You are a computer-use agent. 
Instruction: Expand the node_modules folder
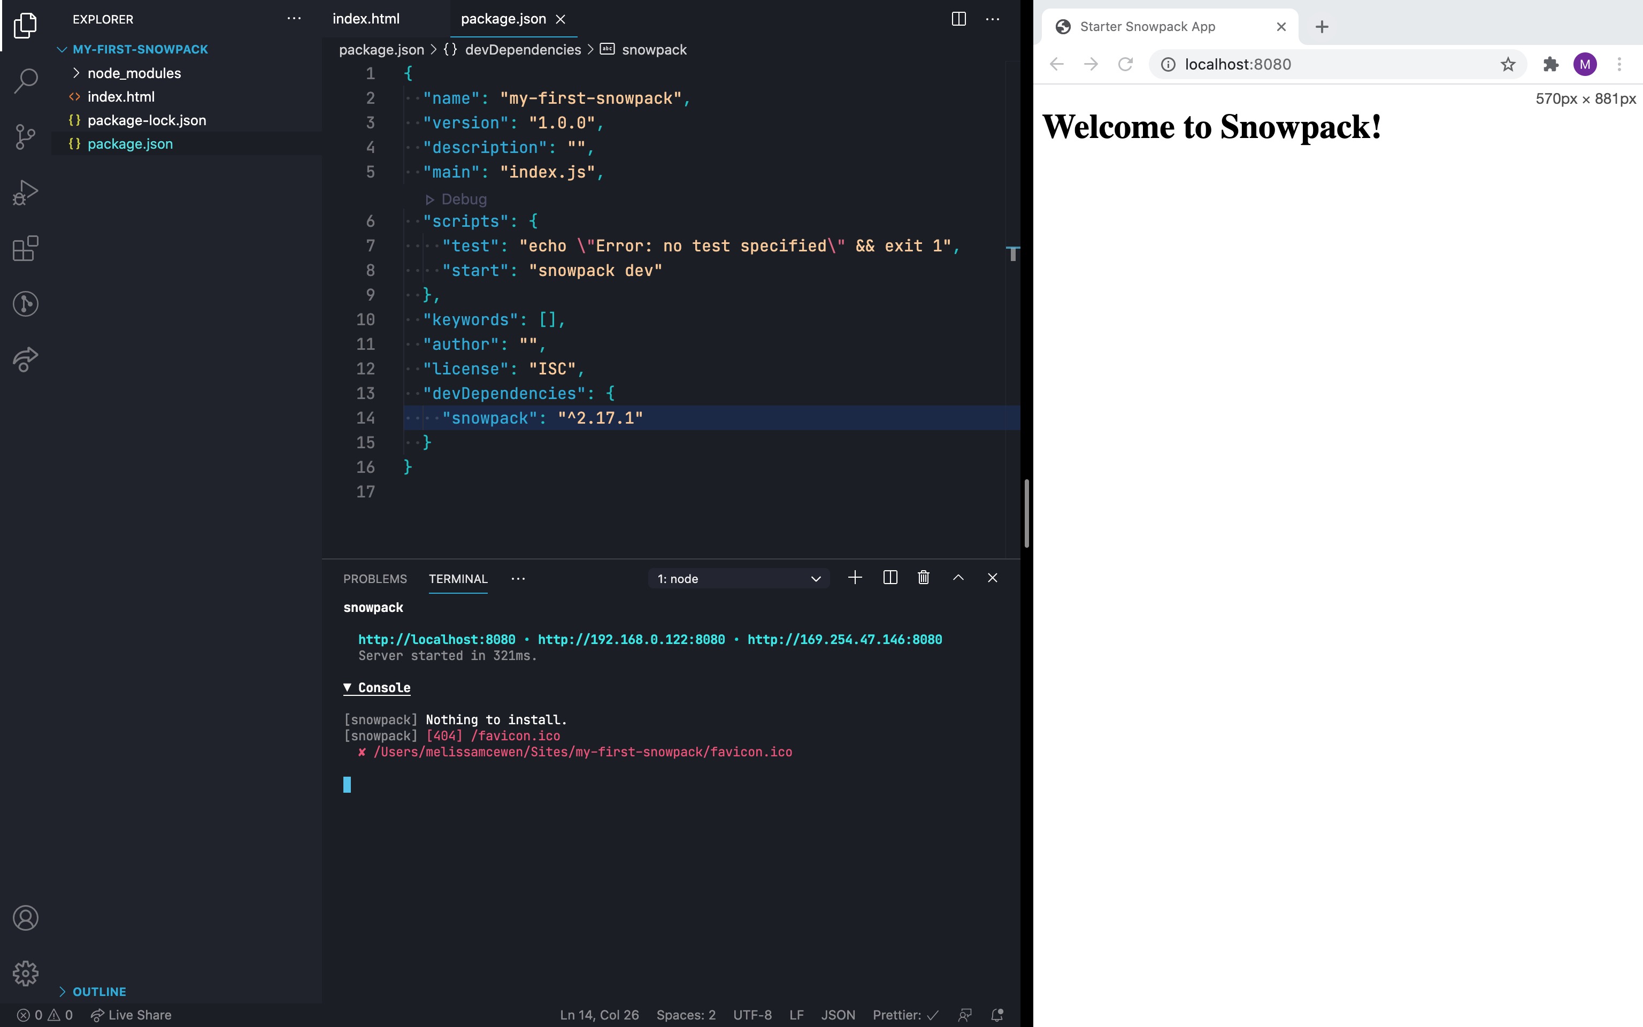134,73
